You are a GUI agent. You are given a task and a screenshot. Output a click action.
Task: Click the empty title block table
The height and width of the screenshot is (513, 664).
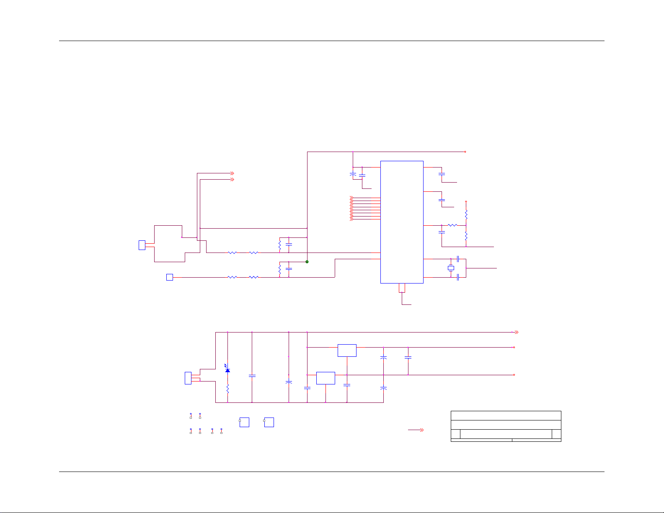[506, 426]
